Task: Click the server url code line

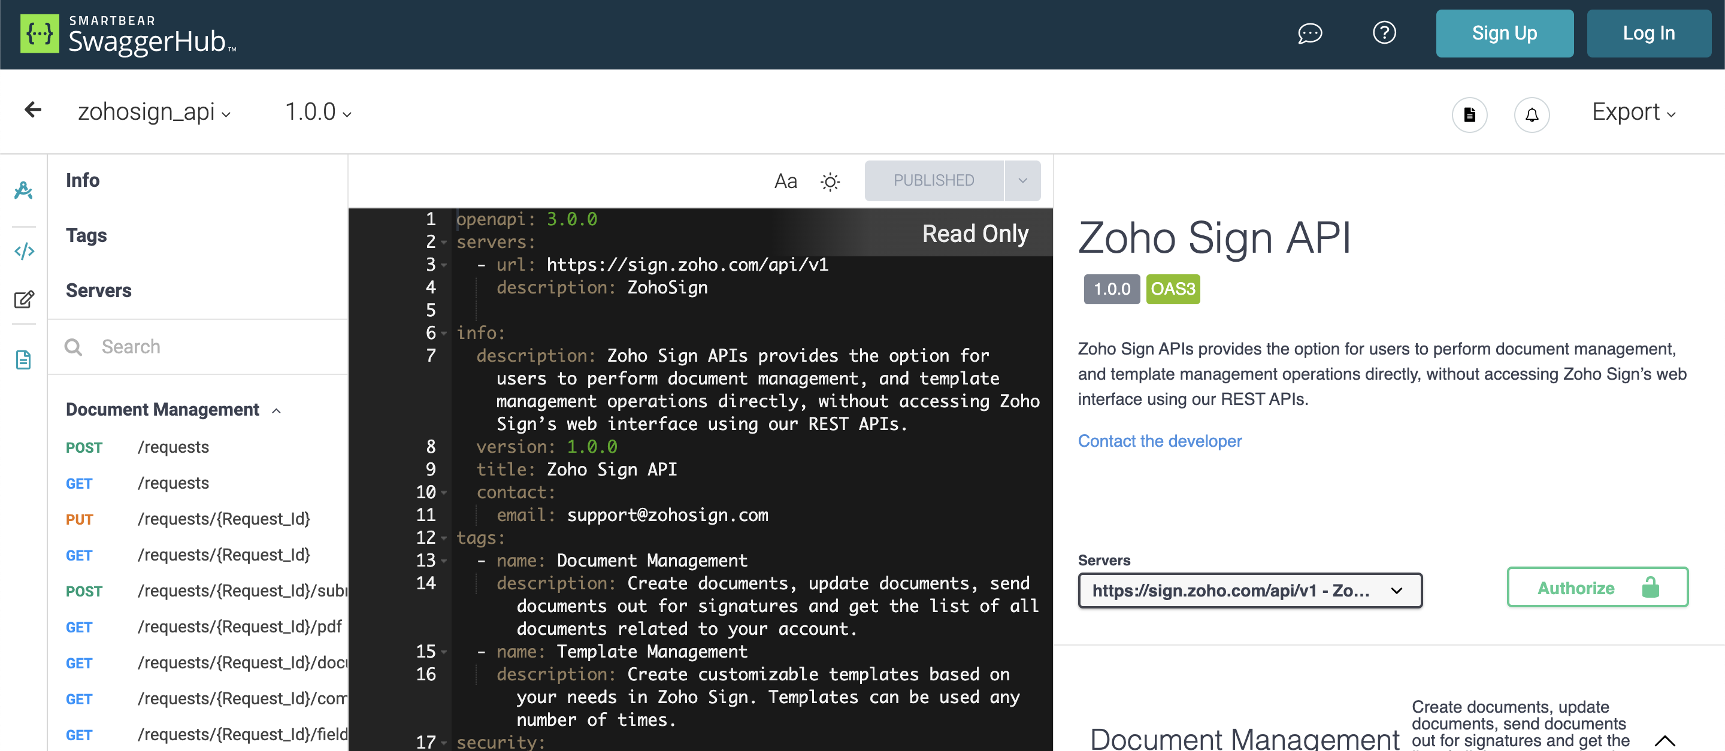Action: click(x=652, y=265)
